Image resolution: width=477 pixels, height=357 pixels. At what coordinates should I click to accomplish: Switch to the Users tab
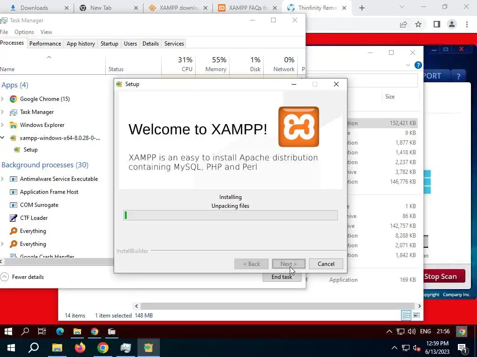click(130, 44)
